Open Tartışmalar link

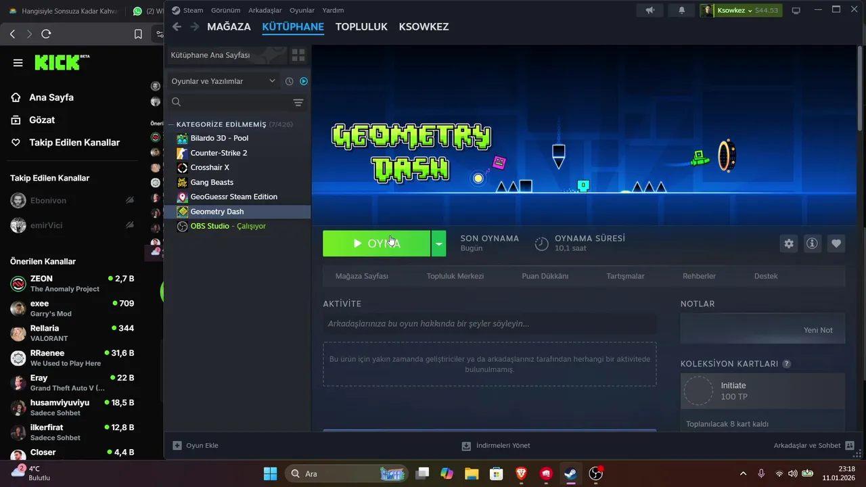pyautogui.click(x=625, y=276)
